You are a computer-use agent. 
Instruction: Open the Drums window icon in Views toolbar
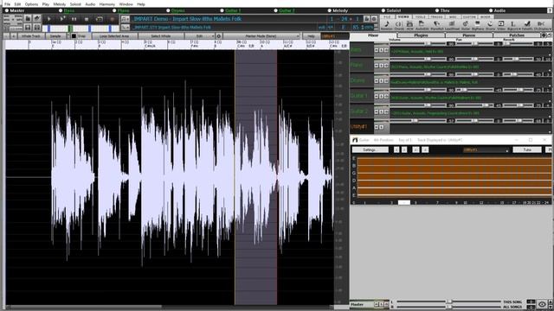coord(490,25)
